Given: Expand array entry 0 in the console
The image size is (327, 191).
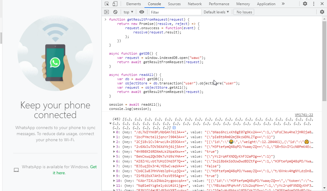Looking at the screenshot, I should 114,132.
